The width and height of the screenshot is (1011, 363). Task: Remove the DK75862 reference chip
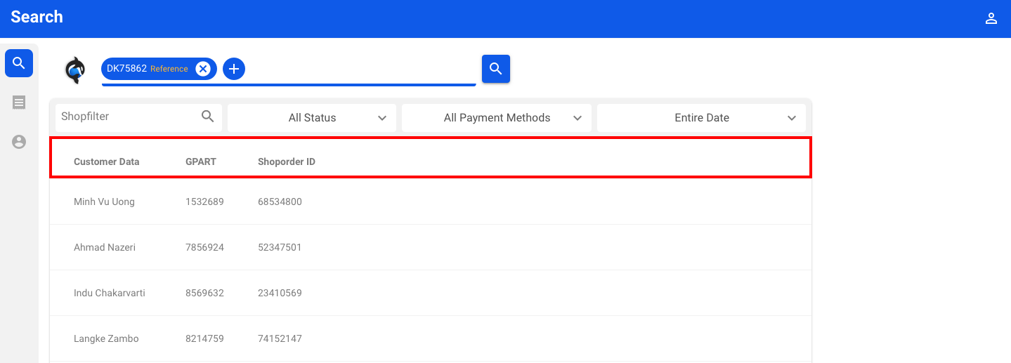(x=203, y=69)
